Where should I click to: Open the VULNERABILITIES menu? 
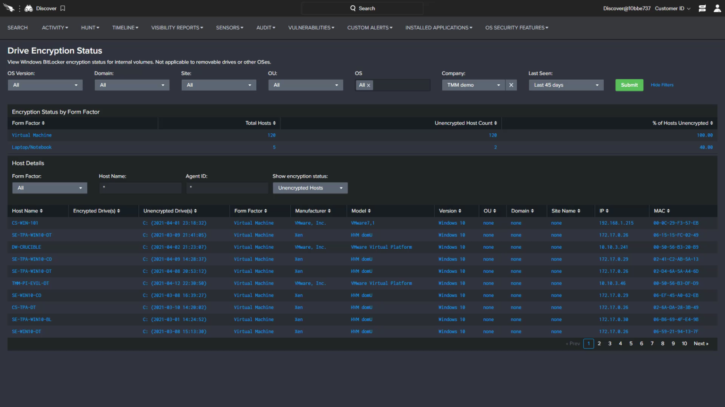pos(310,27)
